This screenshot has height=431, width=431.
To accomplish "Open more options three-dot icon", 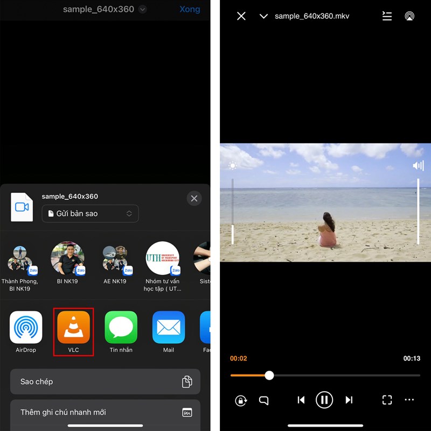I will [x=409, y=400].
